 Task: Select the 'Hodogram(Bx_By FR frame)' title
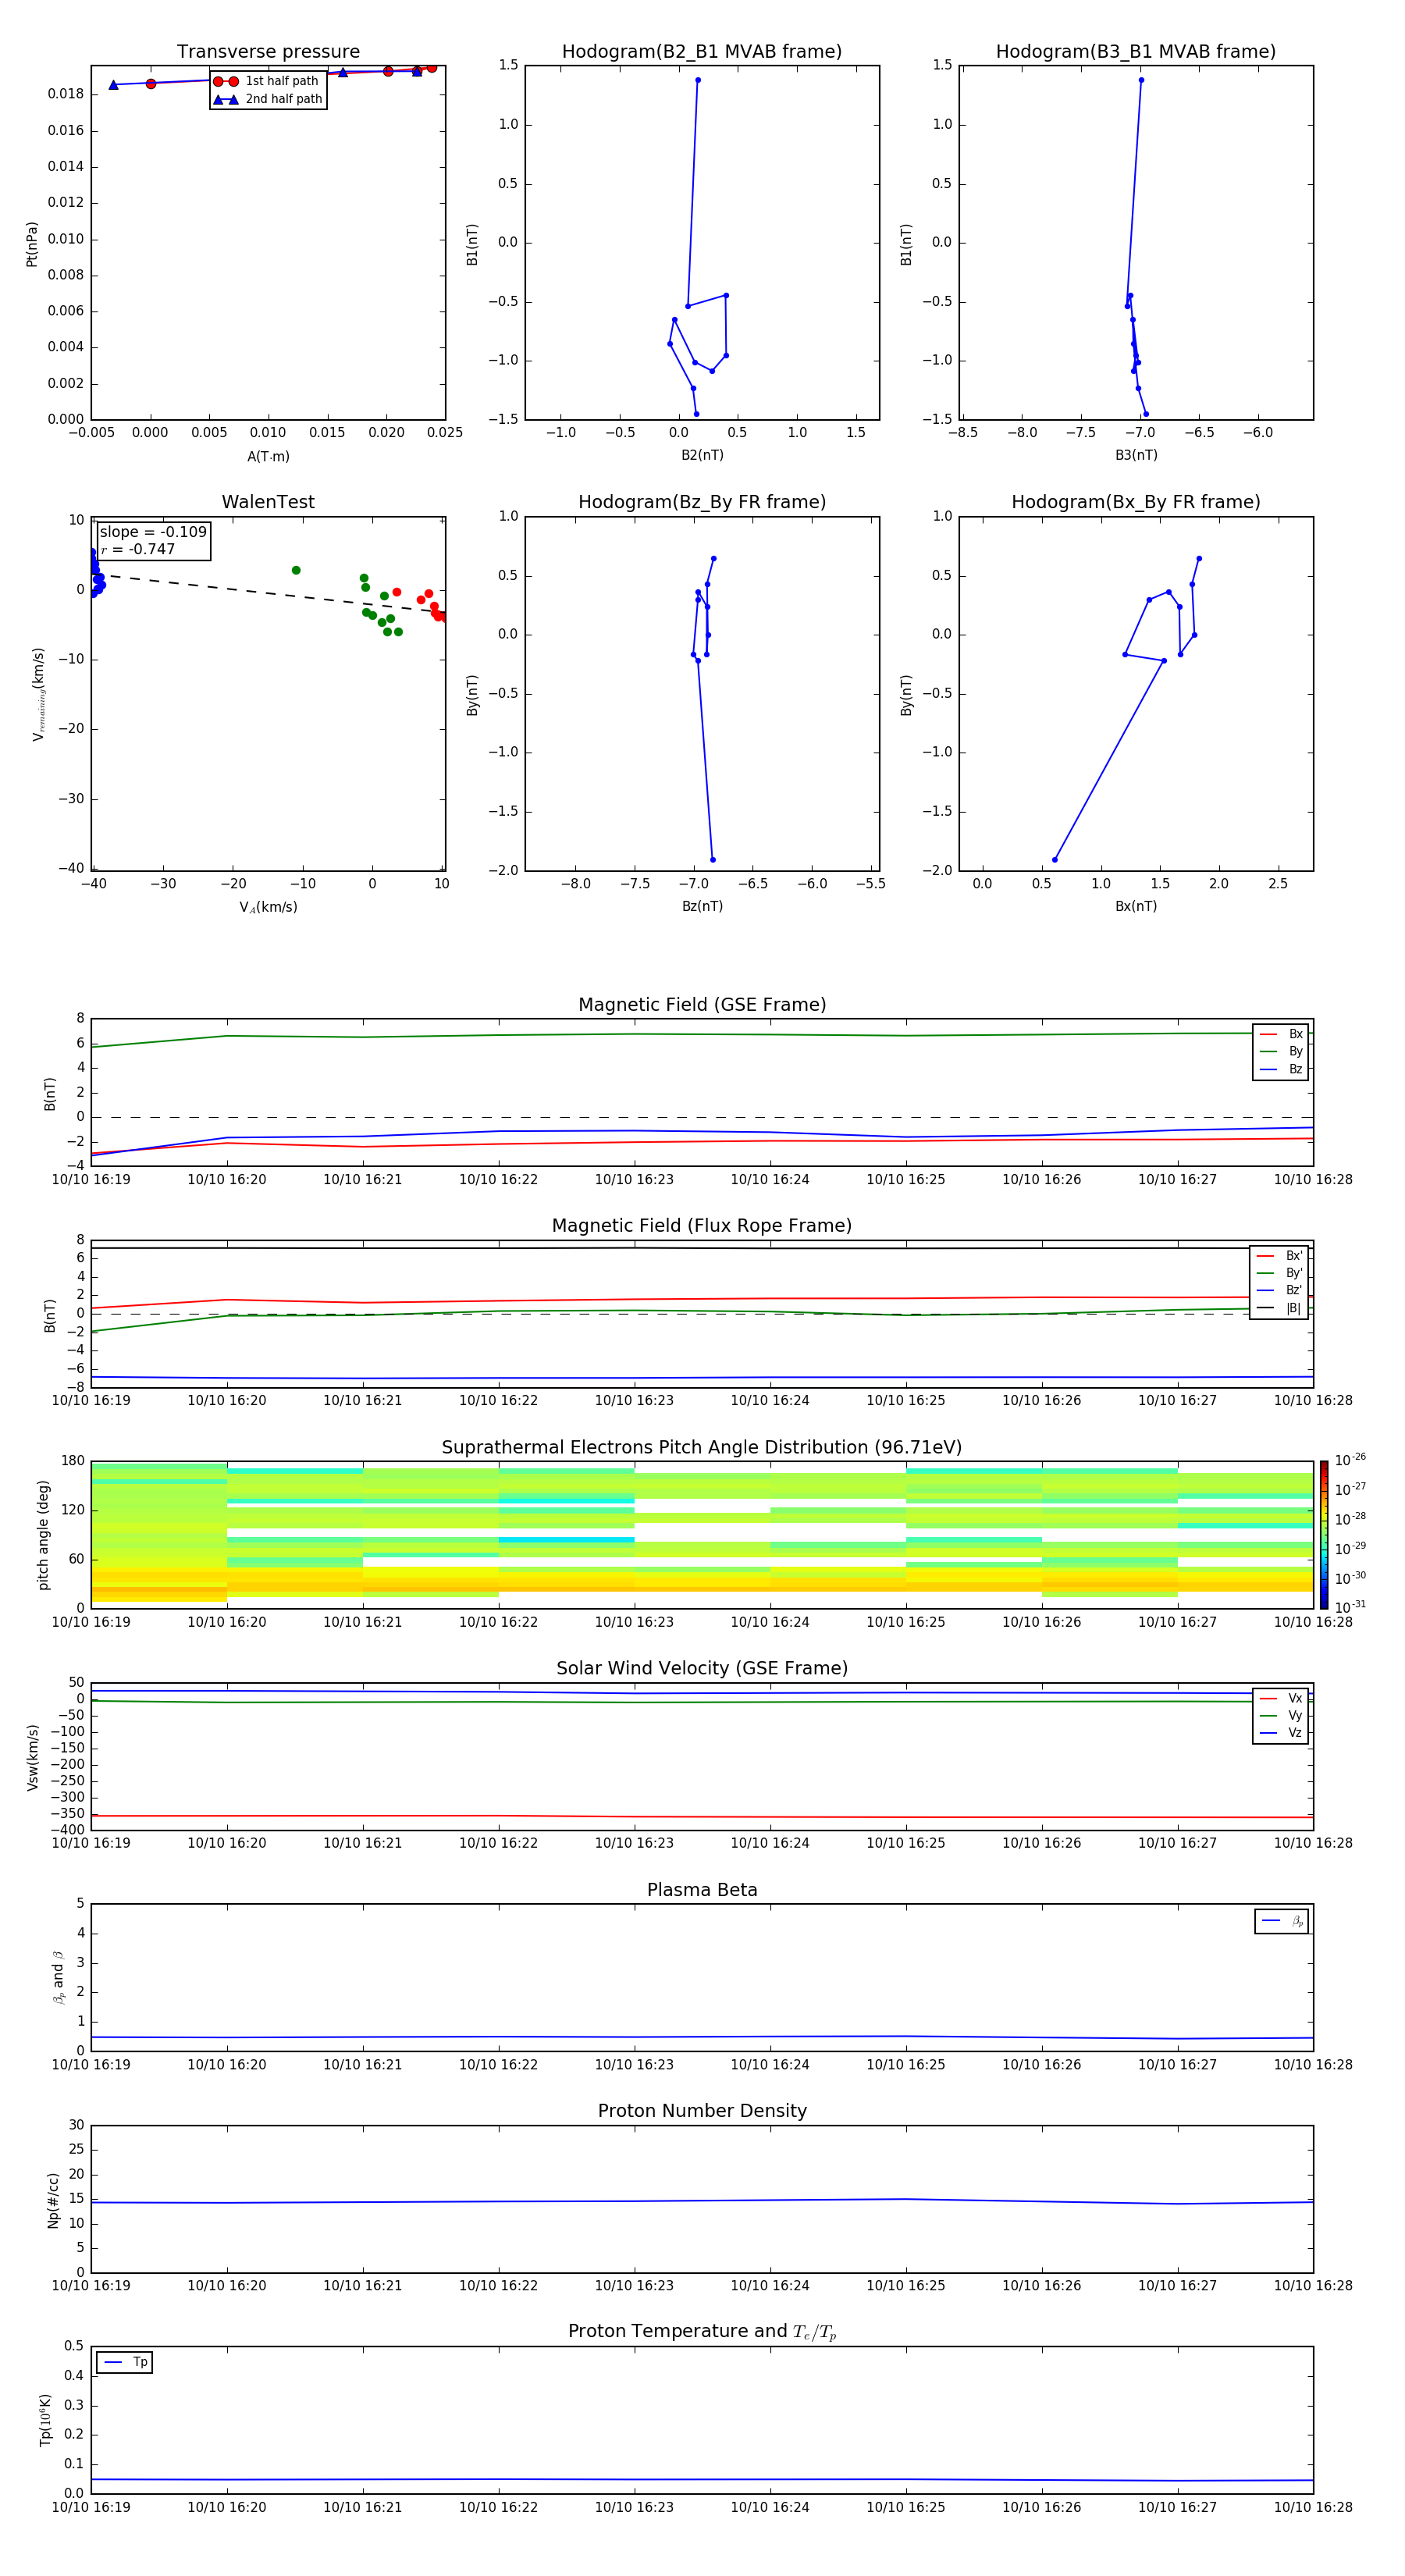pyautogui.click(x=1136, y=502)
